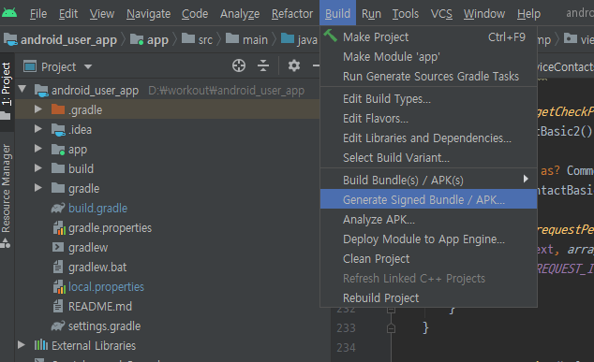Choose Analyze APK...

[428, 220]
